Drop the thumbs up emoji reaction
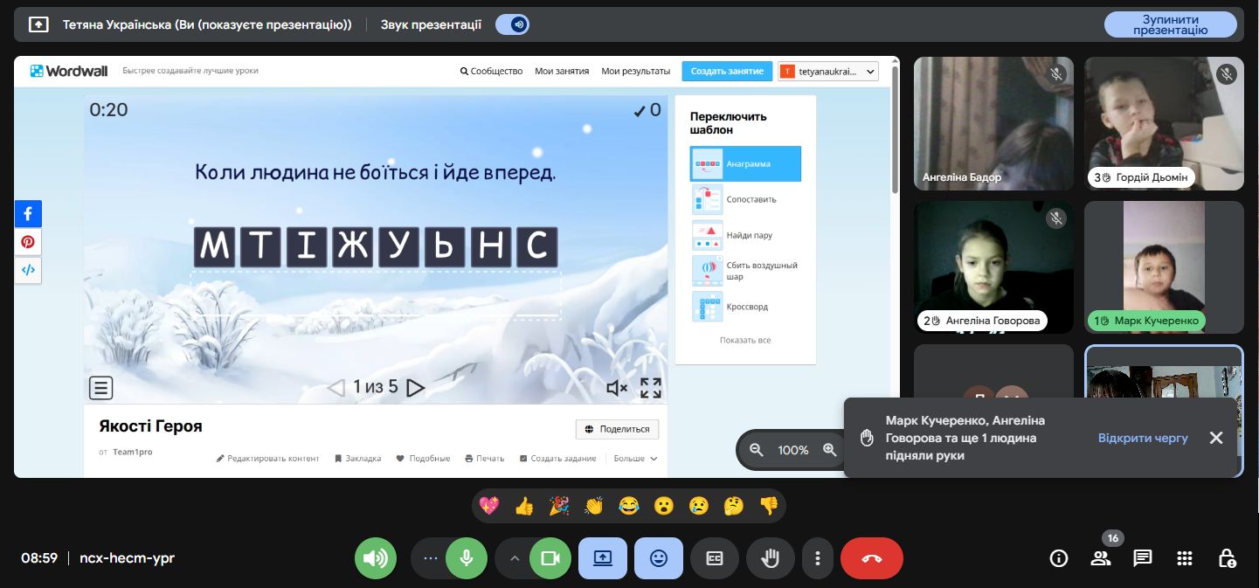The height and width of the screenshot is (588, 1259). (x=524, y=506)
